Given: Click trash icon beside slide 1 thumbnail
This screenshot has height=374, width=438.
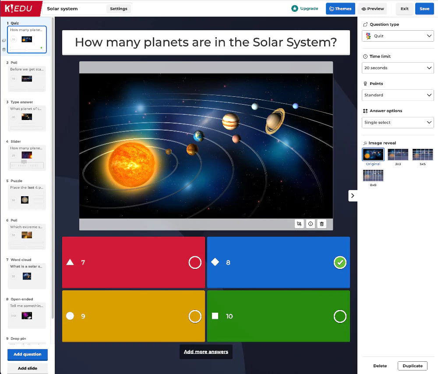Looking at the screenshot, I should point(4,49).
